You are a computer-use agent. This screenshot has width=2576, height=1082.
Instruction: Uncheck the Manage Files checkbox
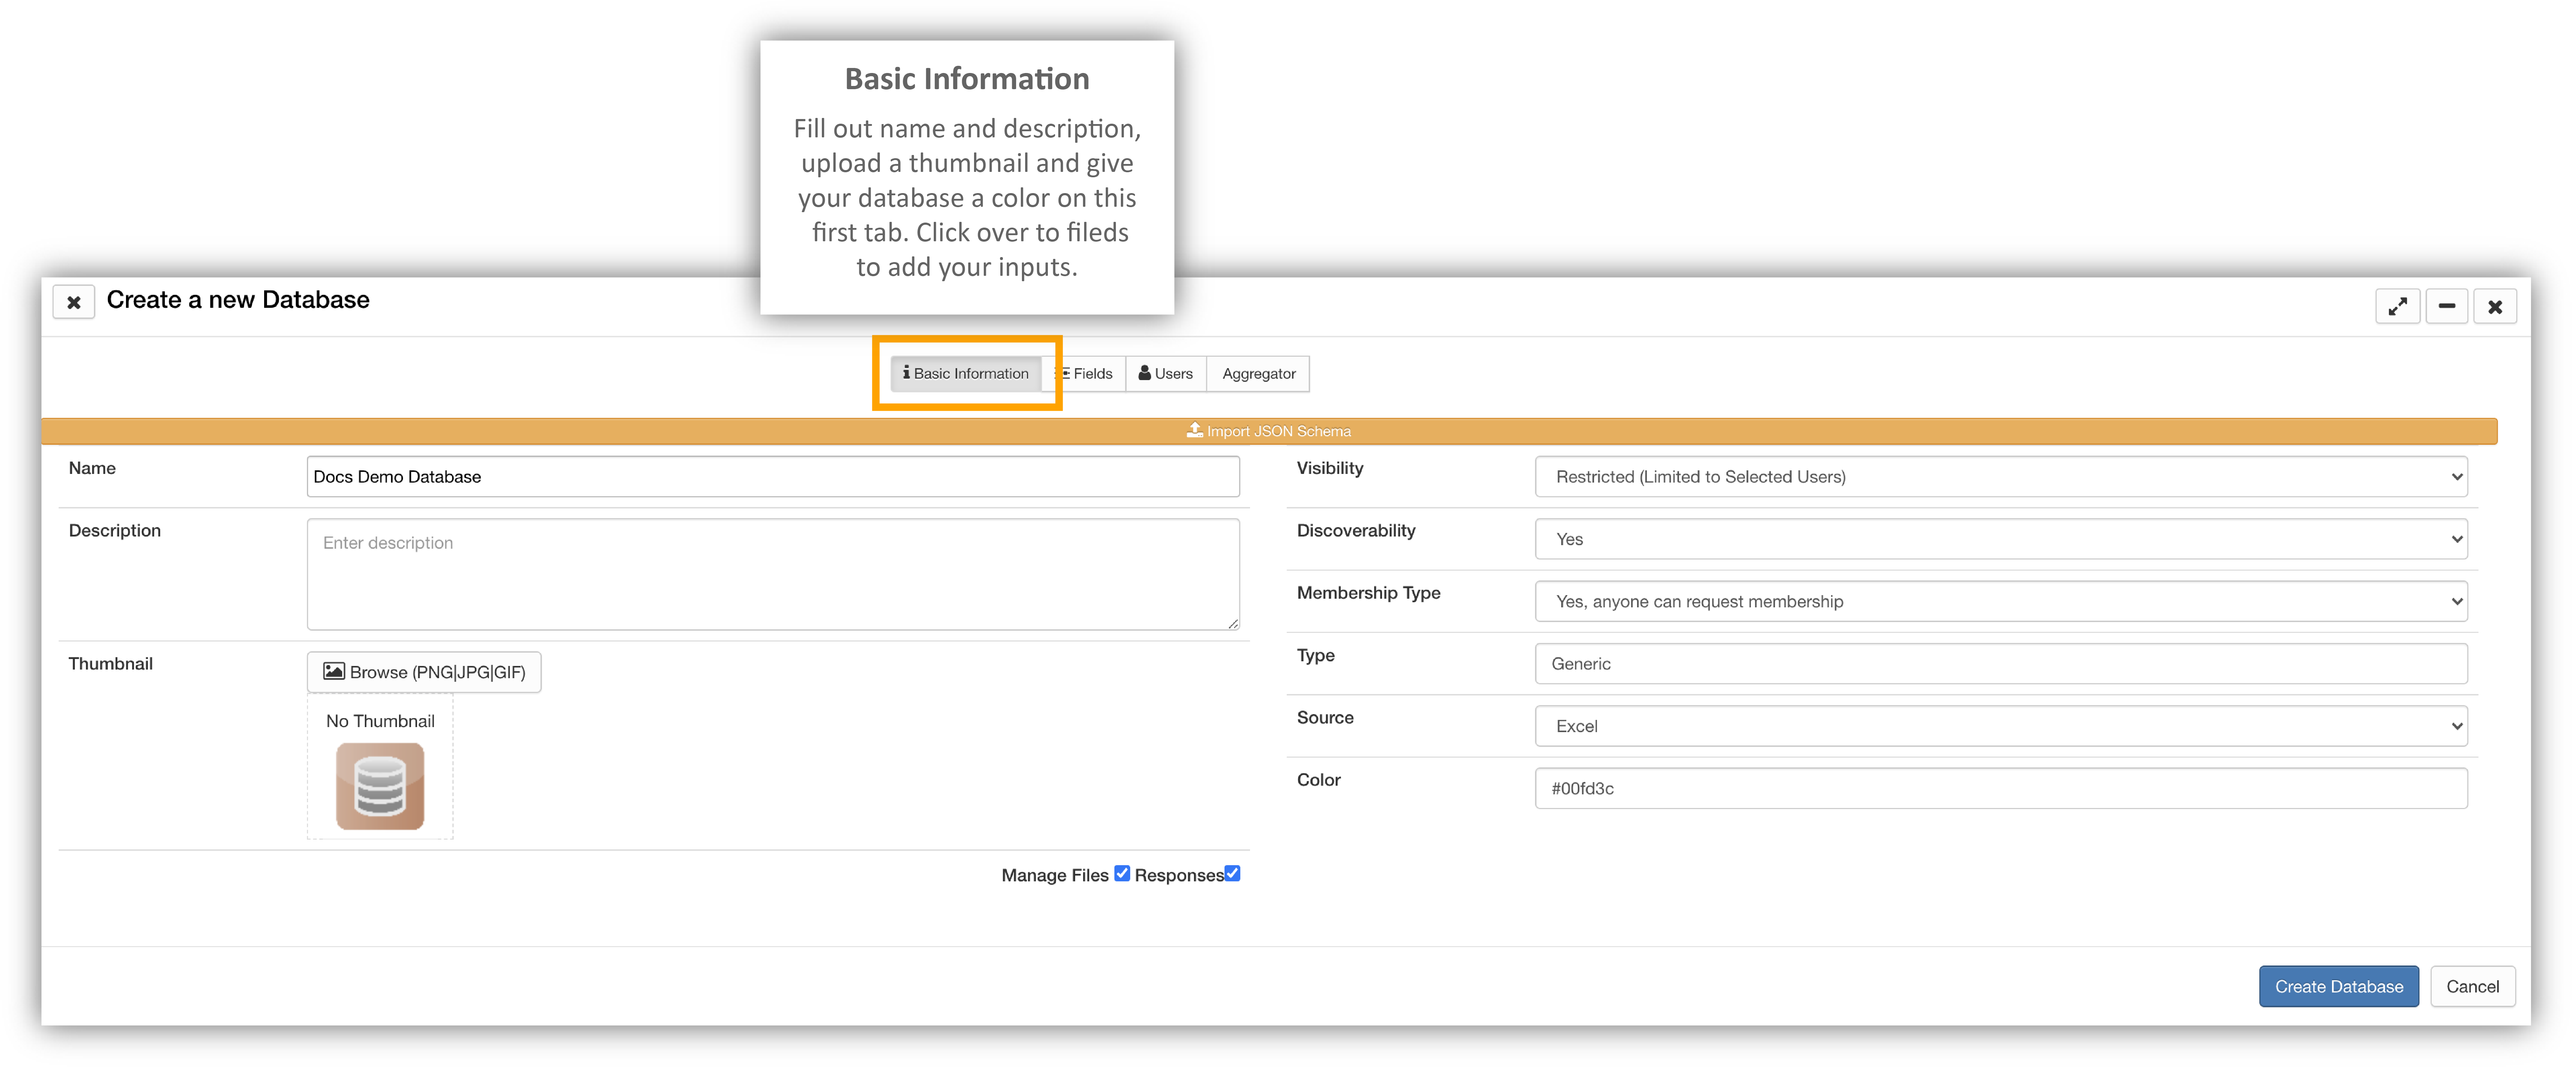(1122, 873)
